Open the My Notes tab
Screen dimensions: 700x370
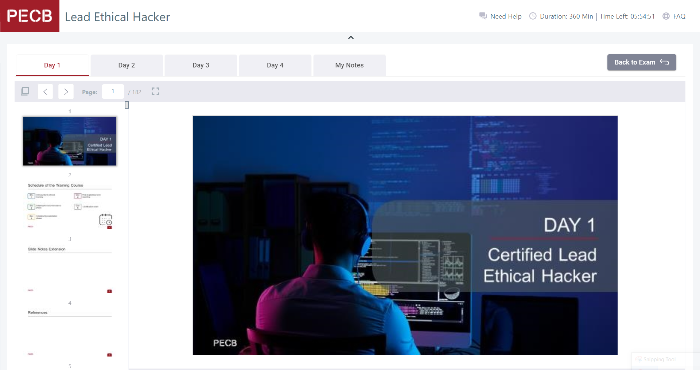[349, 65]
